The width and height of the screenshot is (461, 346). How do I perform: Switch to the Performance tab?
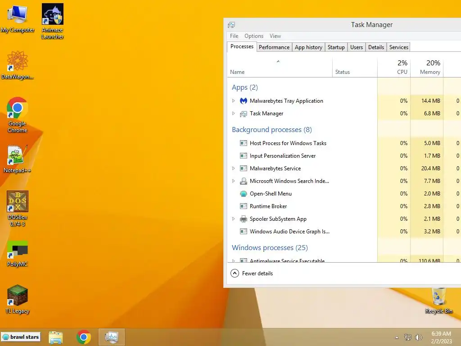(274, 47)
